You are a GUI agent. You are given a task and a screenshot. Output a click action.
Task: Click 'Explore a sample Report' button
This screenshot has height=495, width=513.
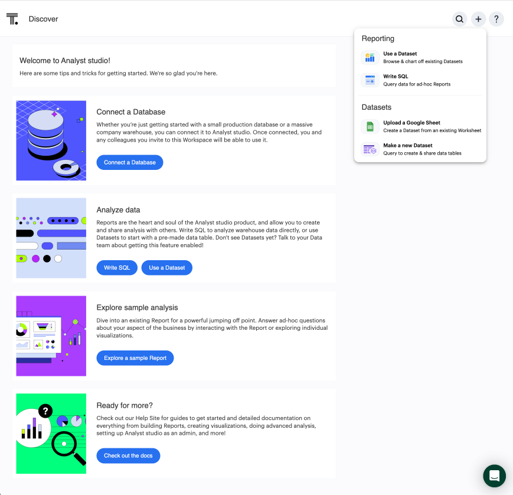pos(135,358)
